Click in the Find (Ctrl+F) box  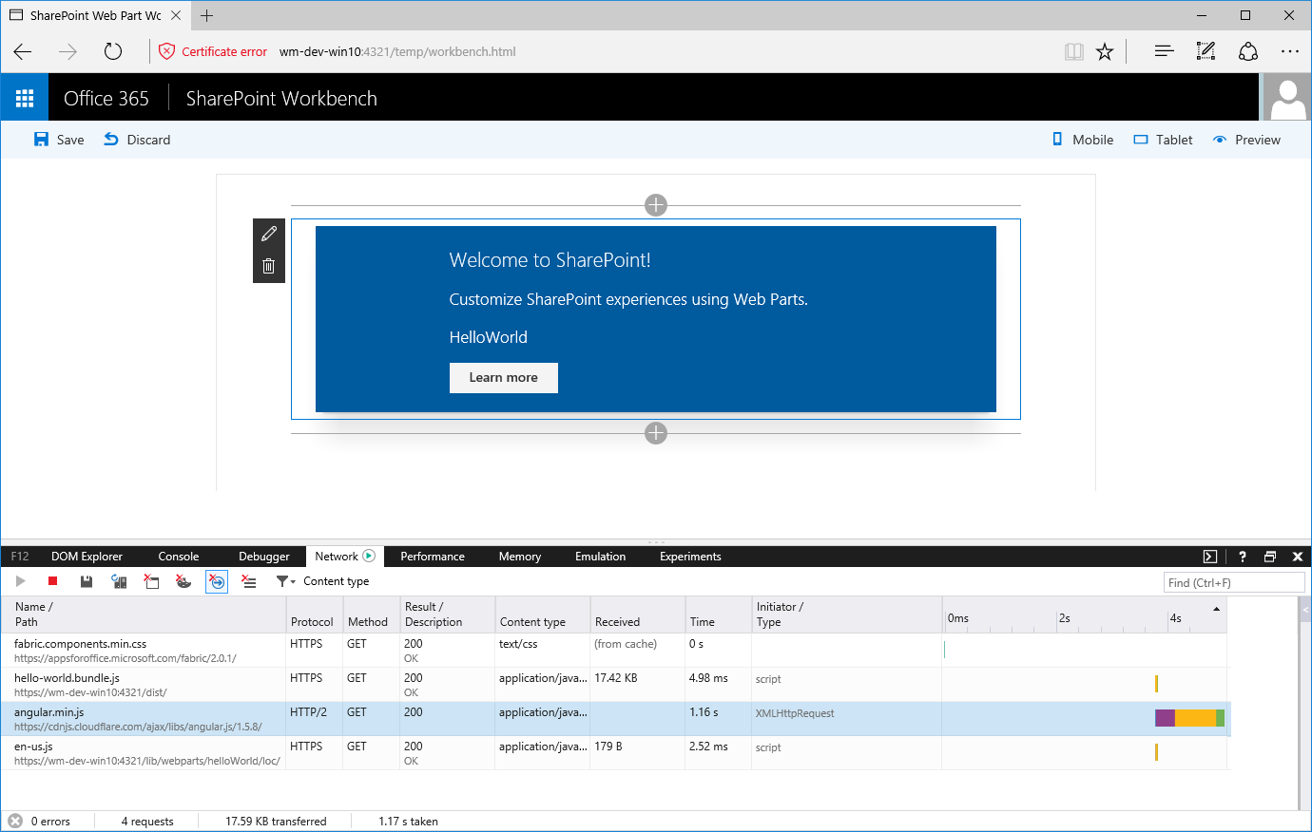(1234, 582)
